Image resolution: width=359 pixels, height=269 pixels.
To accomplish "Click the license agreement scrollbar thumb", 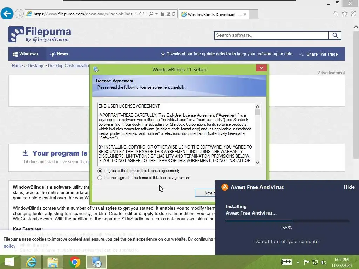I will tap(257, 112).
